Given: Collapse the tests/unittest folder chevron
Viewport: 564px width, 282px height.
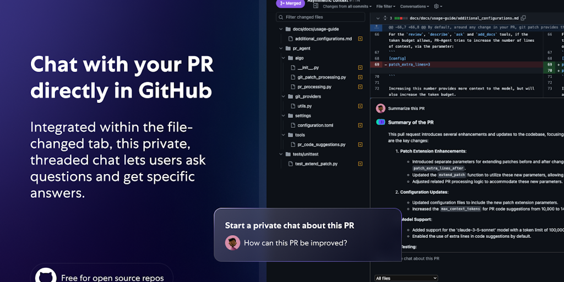Looking at the screenshot, I should coord(280,154).
